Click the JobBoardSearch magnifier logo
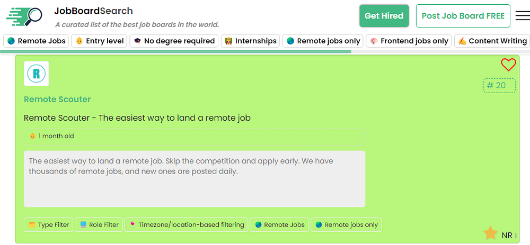The image size is (530, 245). (x=24, y=16)
